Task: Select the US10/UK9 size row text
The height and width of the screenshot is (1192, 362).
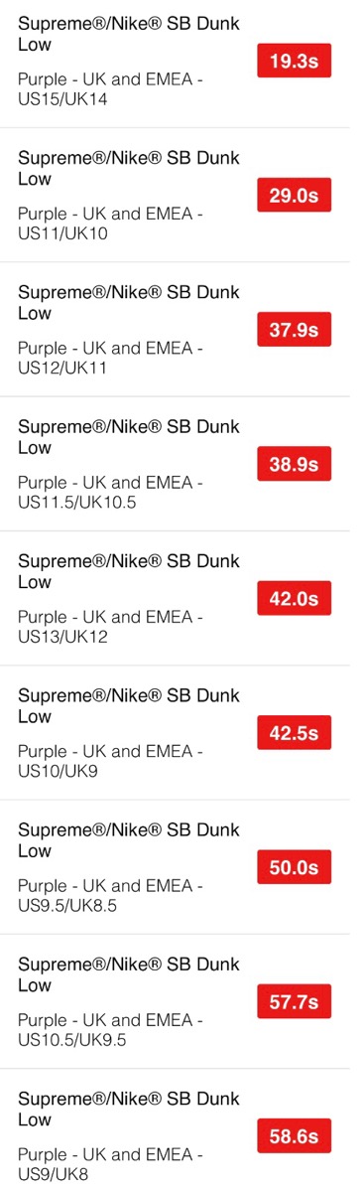Action: pyautogui.click(x=110, y=761)
